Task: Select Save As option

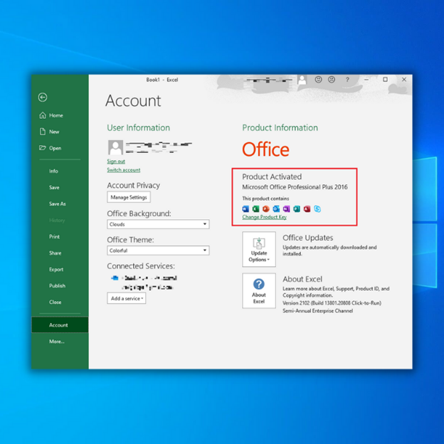Action: tap(57, 204)
